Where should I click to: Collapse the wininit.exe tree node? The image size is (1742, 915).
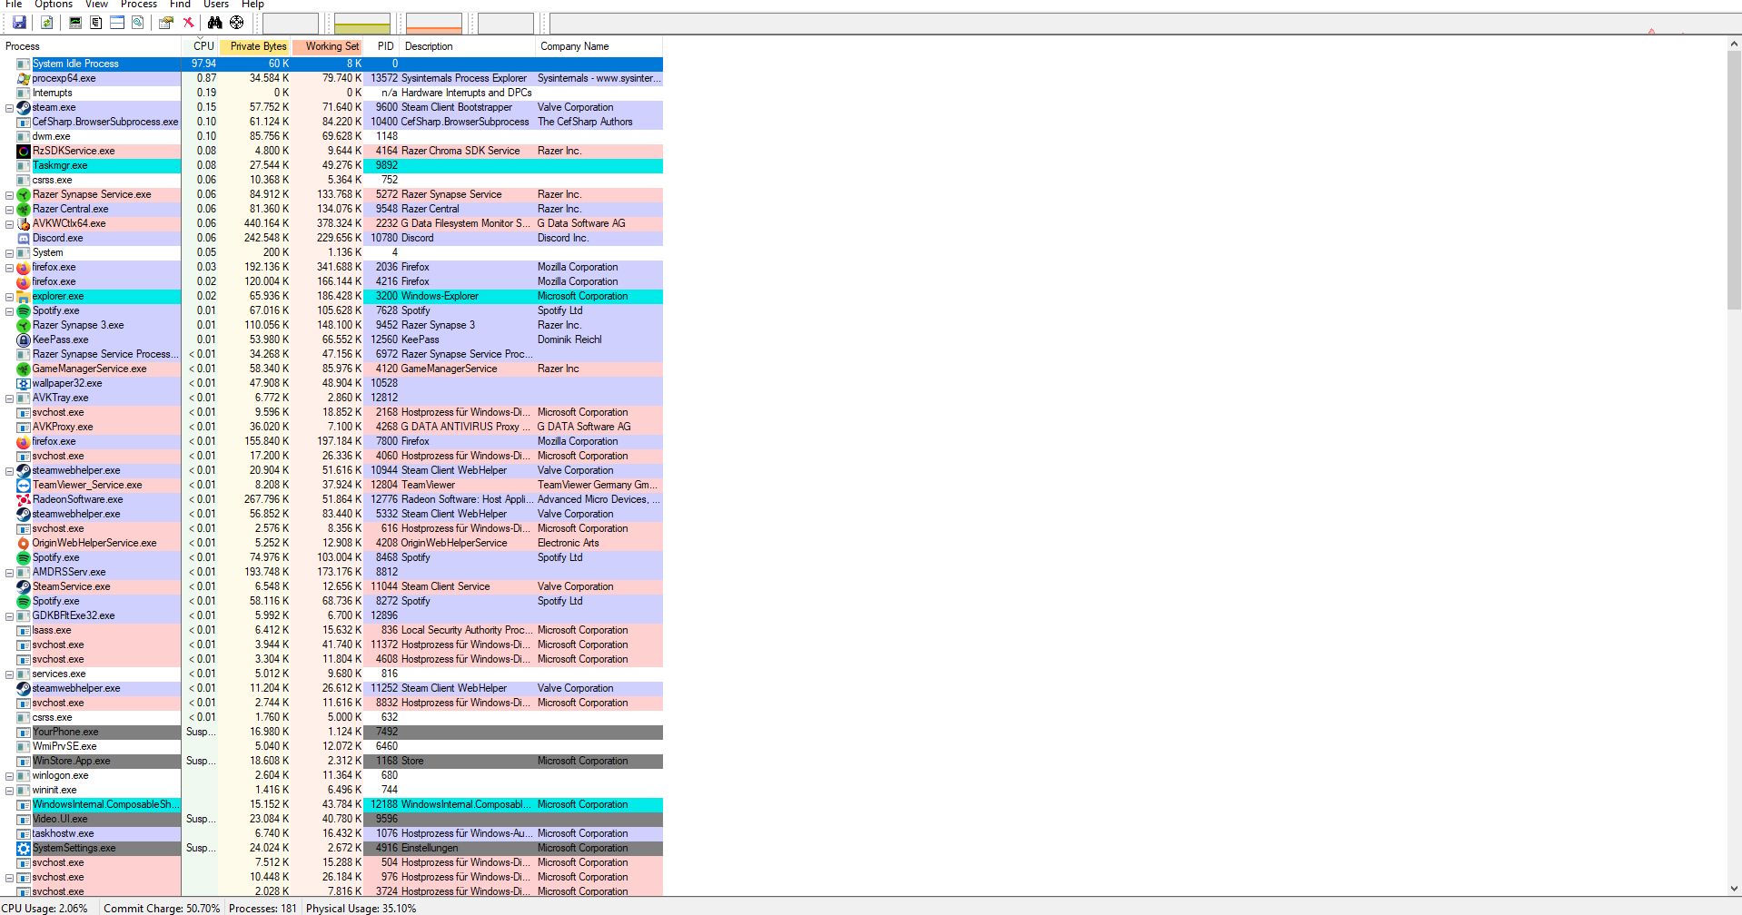(9, 791)
